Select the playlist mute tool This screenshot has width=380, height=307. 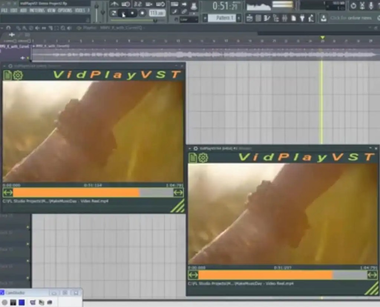[x=38, y=28]
